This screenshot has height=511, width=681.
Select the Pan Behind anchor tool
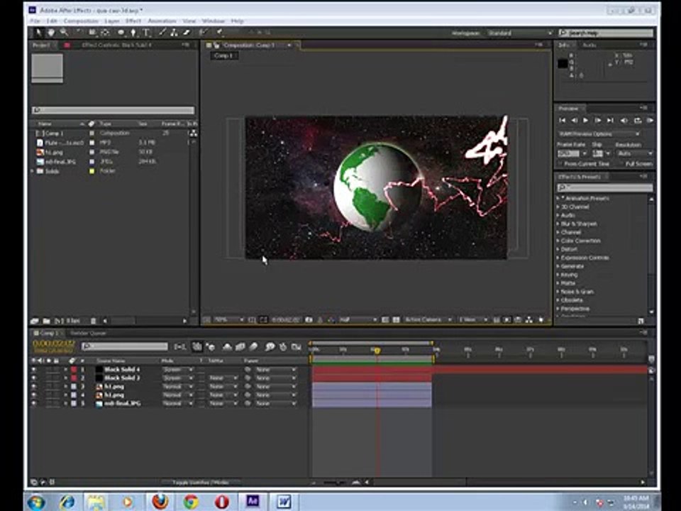tap(105, 32)
